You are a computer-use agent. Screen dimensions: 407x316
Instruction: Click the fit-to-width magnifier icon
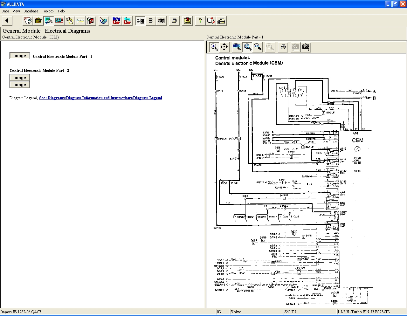[x=258, y=47]
